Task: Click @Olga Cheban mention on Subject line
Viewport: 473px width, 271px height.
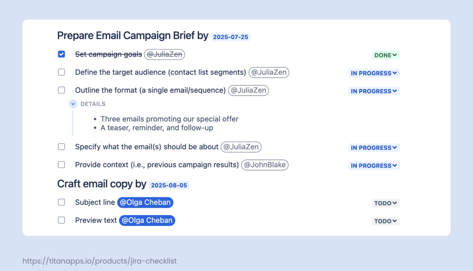Action: coord(145,202)
